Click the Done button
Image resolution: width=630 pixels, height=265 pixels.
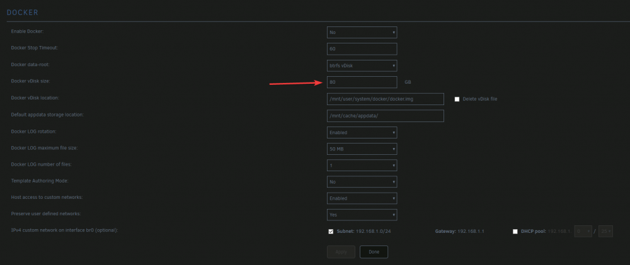[374, 252]
